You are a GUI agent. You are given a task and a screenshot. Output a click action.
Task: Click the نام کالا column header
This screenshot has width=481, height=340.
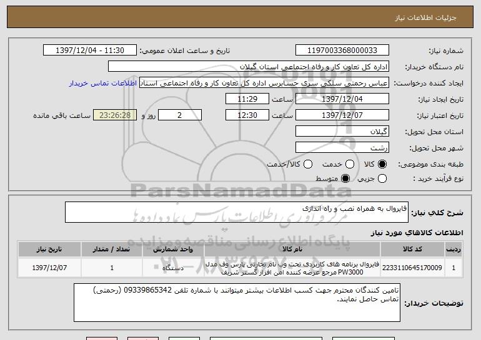coord(292,250)
